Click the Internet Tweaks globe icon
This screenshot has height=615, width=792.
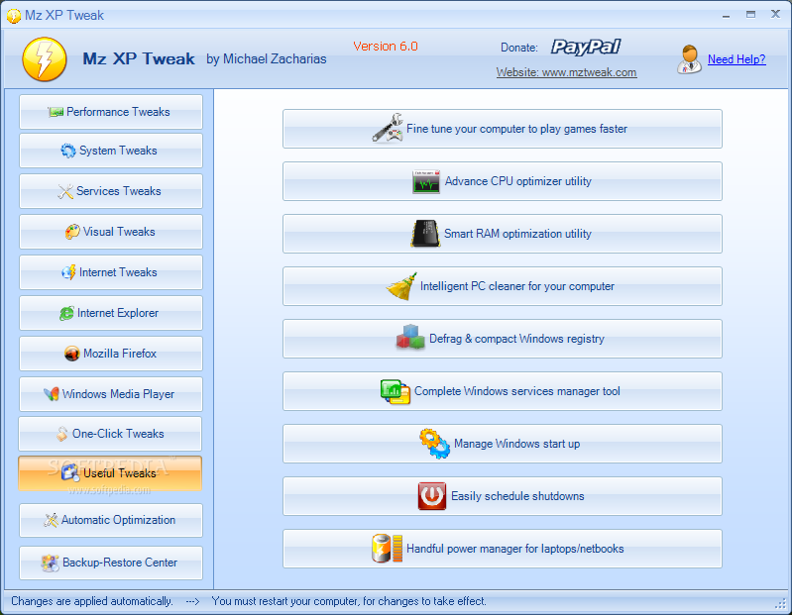tap(68, 272)
